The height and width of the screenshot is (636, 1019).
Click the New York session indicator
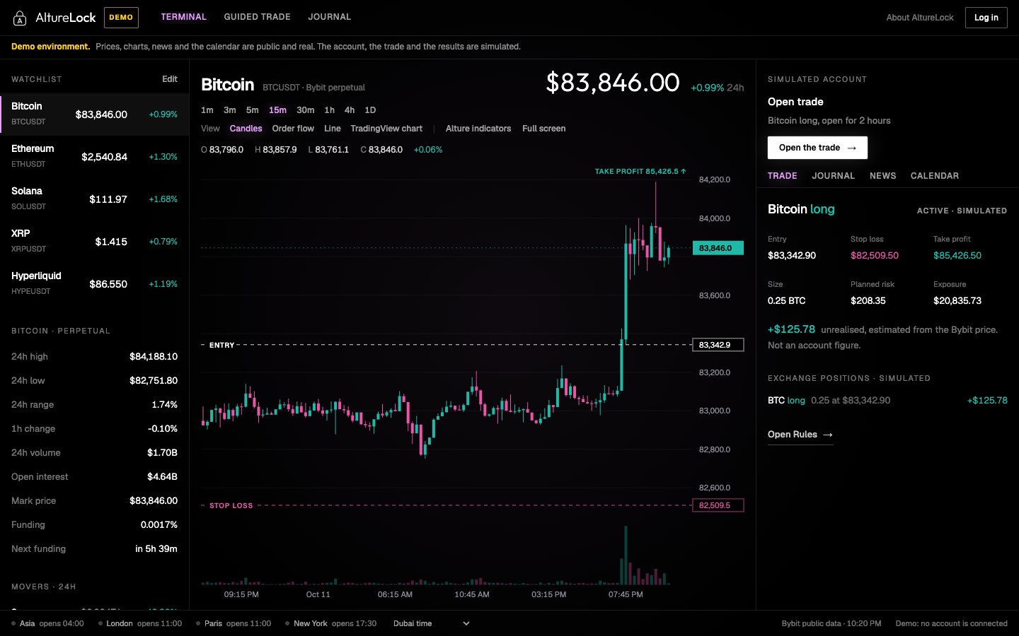pyautogui.click(x=330, y=623)
